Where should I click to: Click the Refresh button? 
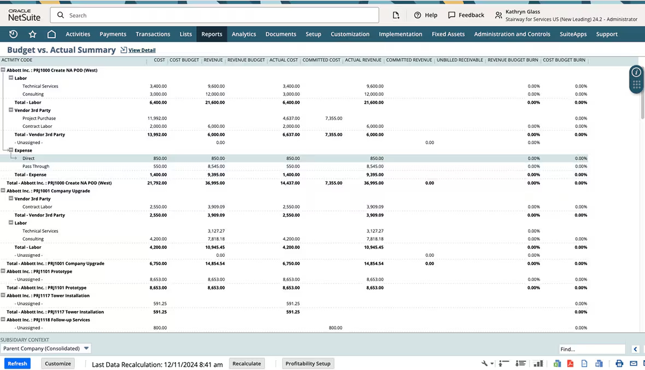click(x=17, y=363)
